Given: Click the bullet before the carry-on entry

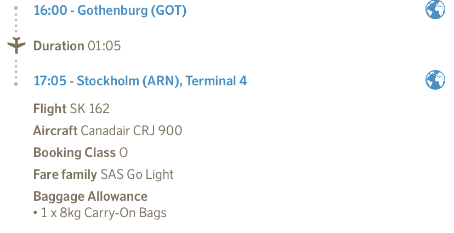Looking at the screenshot, I should pos(36,213).
